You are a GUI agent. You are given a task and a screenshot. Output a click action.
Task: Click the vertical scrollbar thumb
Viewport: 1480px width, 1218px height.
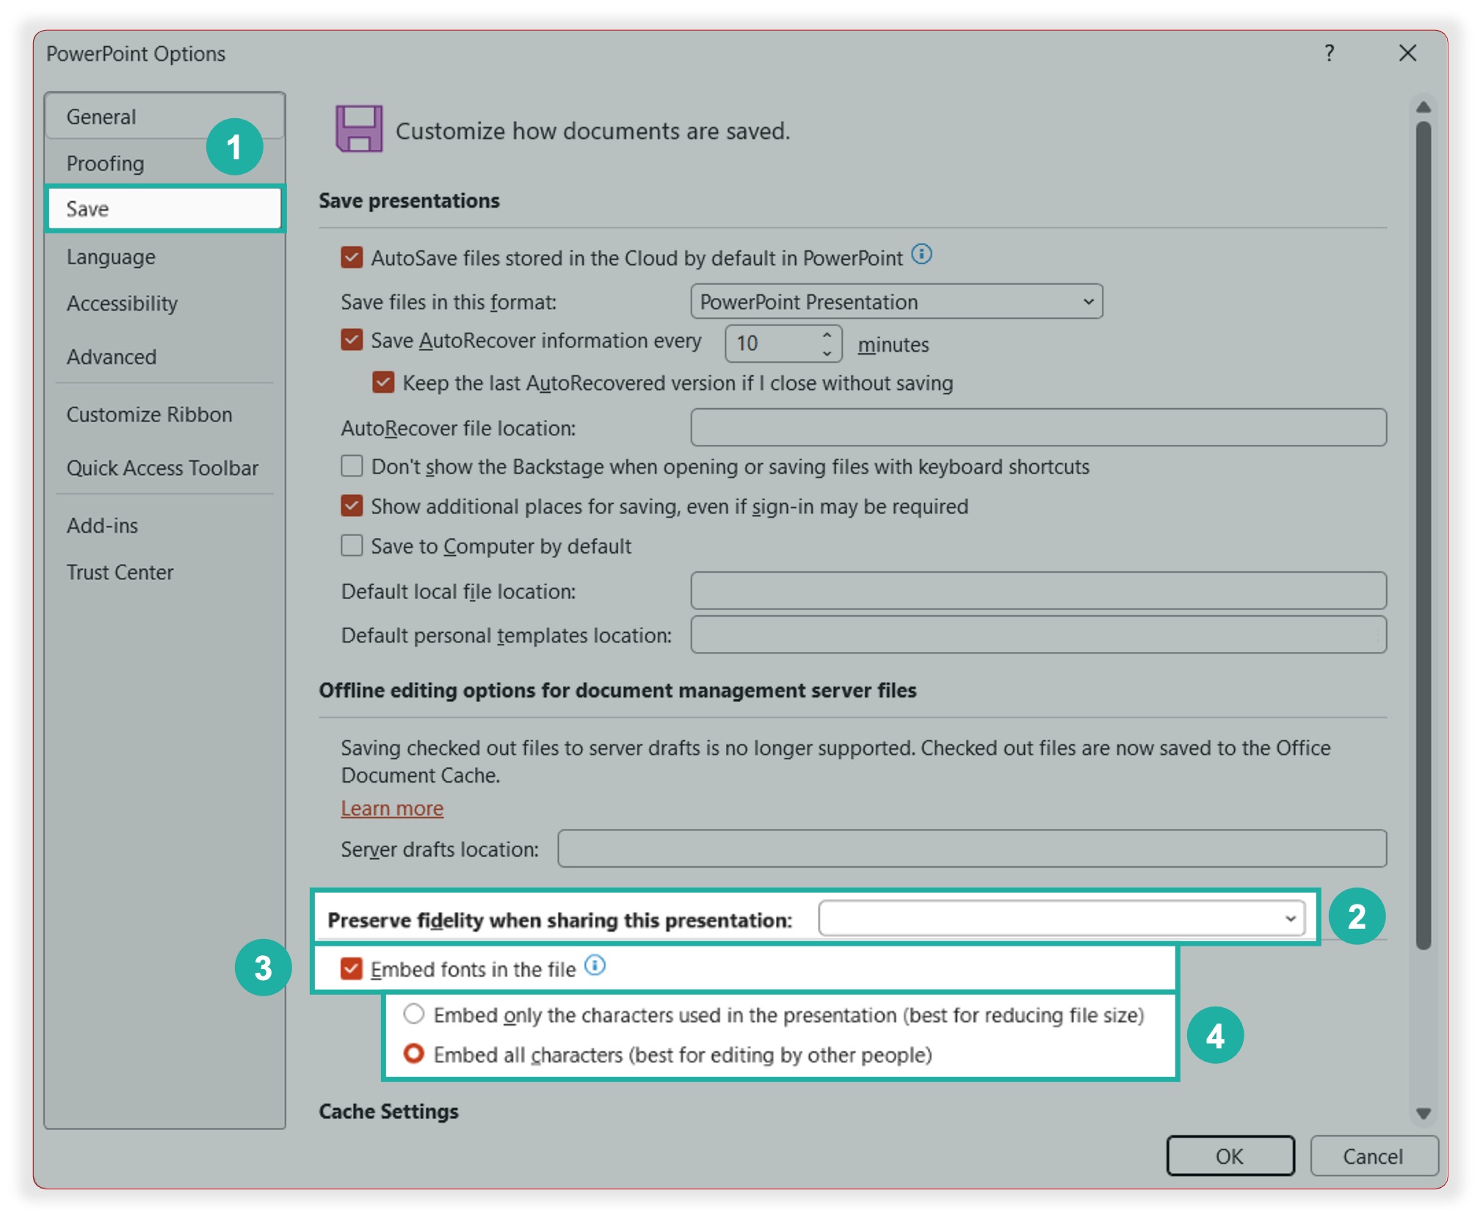coord(1423,536)
